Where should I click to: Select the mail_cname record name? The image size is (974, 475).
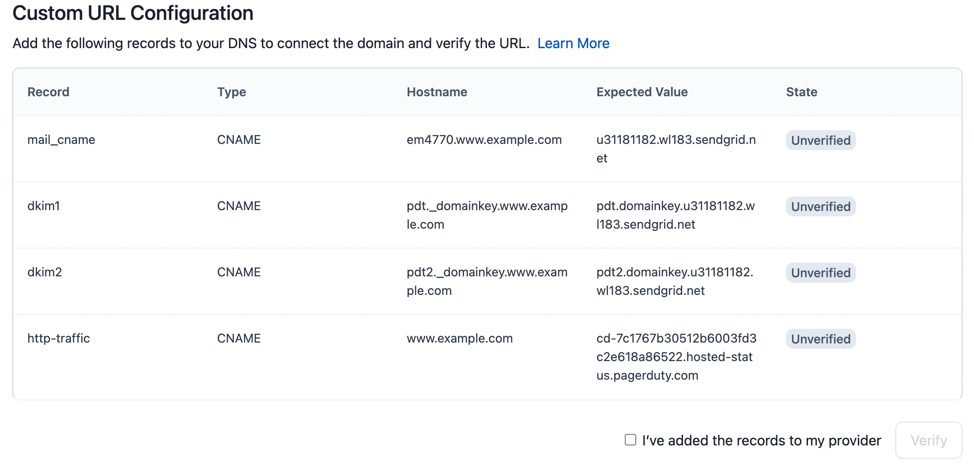pyautogui.click(x=61, y=139)
